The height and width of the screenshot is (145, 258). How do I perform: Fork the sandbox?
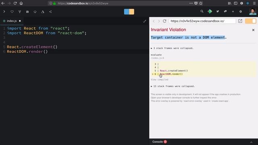coord(20,12)
